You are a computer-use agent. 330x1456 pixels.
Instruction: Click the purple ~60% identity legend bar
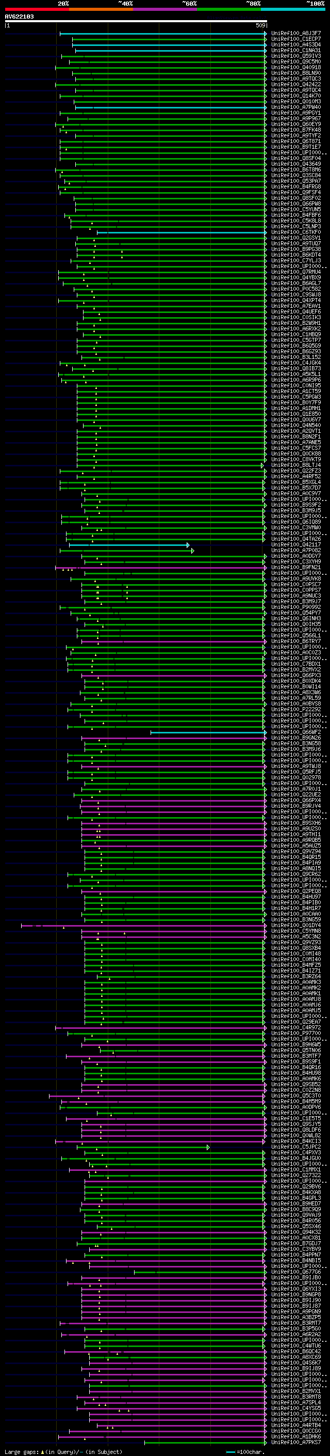(166, 10)
